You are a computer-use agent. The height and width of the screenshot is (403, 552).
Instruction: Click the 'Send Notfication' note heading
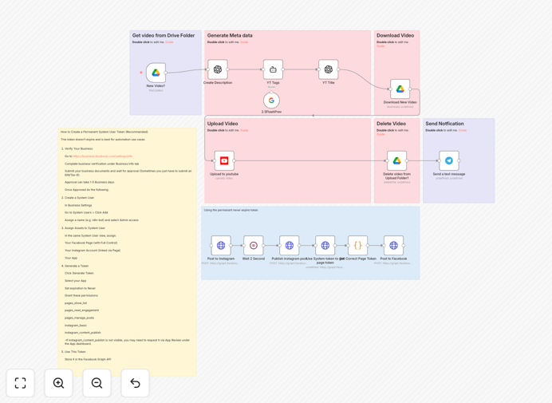click(444, 124)
